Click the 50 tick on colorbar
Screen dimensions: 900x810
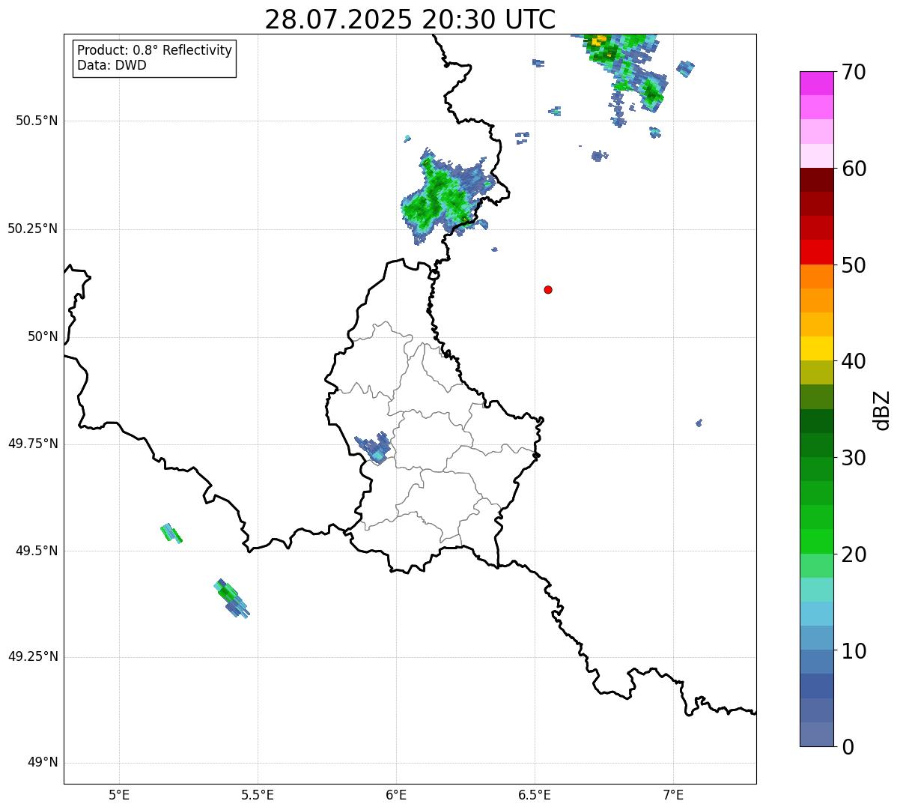(854, 265)
